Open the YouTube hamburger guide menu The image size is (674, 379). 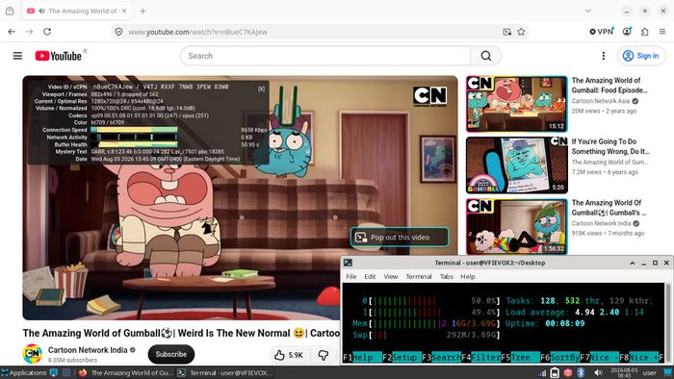tap(17, 56)
